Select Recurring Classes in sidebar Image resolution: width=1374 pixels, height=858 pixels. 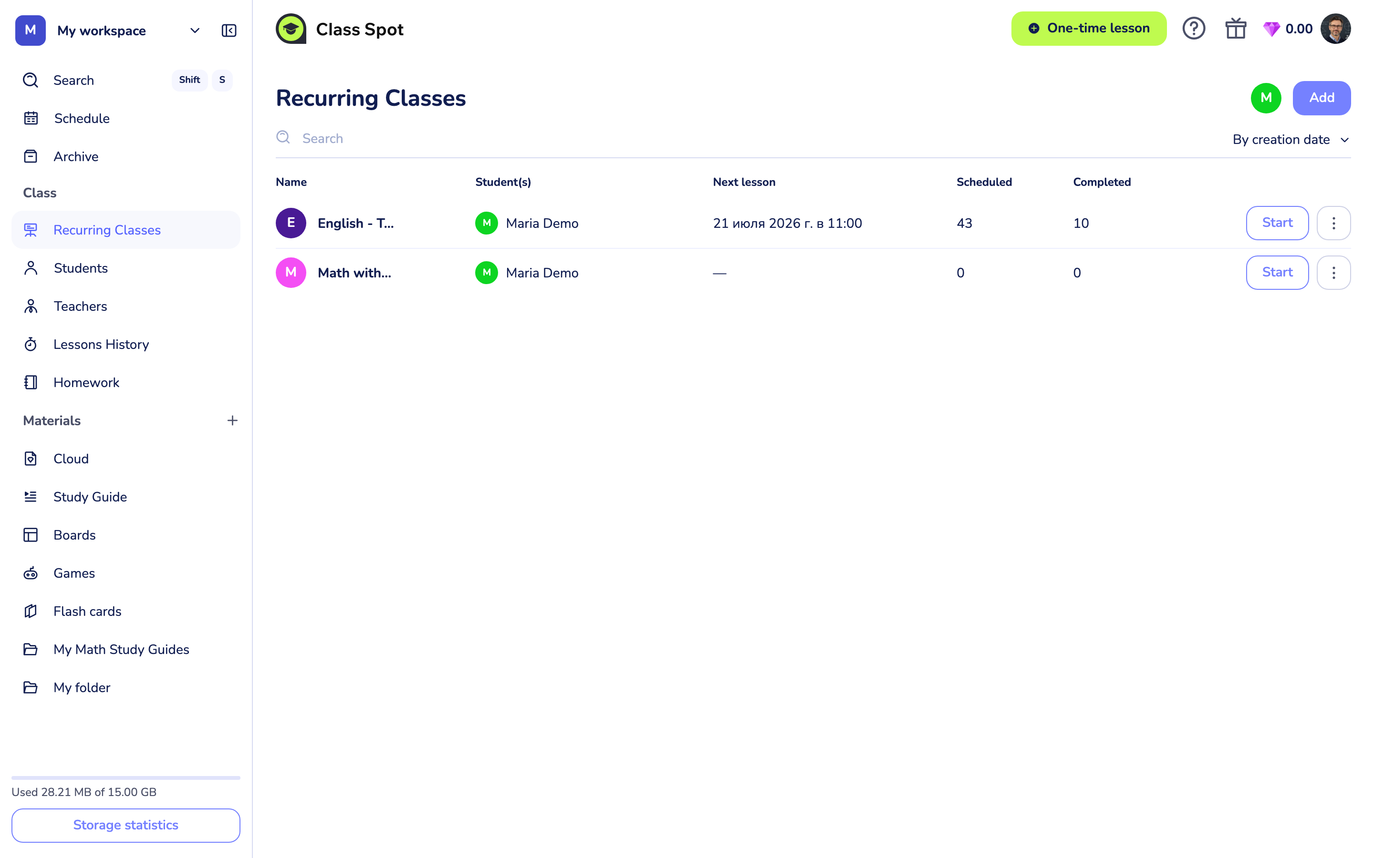125,230
